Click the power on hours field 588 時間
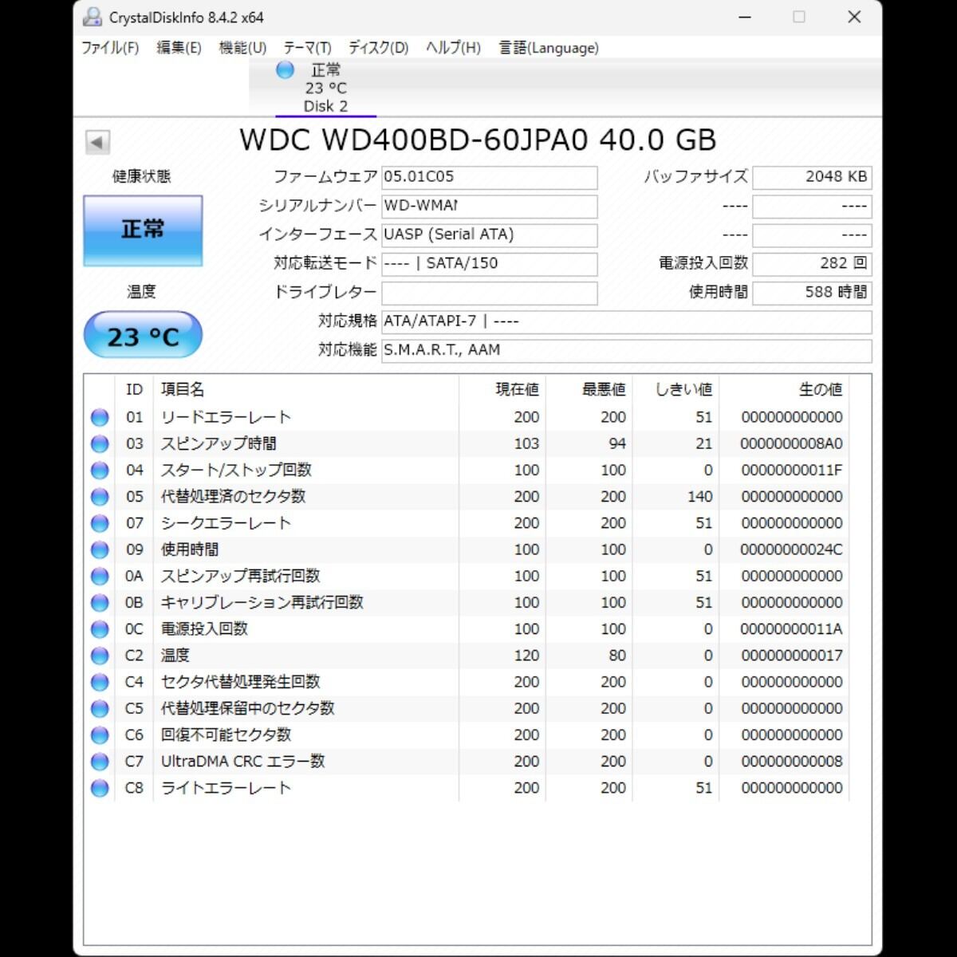957x957 pixels. pos(812,292)
